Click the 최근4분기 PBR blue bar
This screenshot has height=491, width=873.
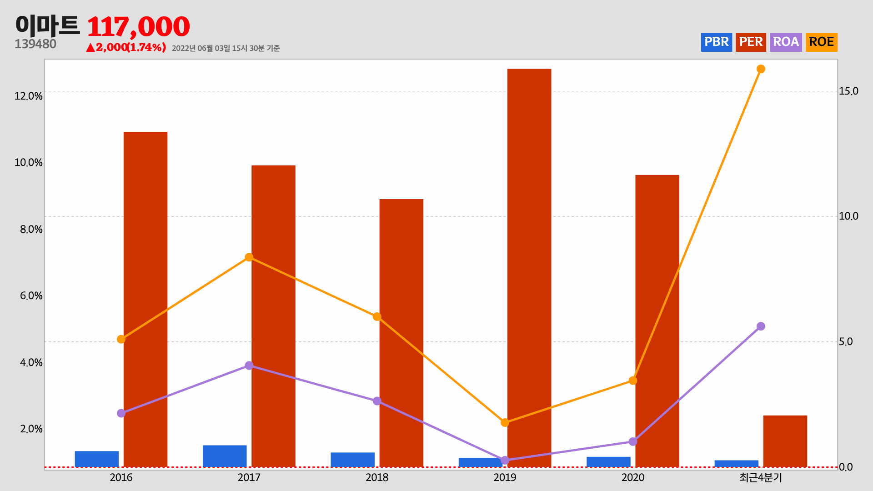pyautogui.click(x=737, y=464)
